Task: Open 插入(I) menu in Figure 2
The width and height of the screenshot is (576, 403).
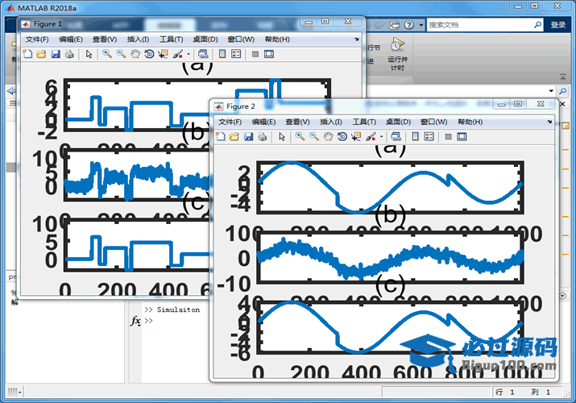Action: click(x=331, y=122)
